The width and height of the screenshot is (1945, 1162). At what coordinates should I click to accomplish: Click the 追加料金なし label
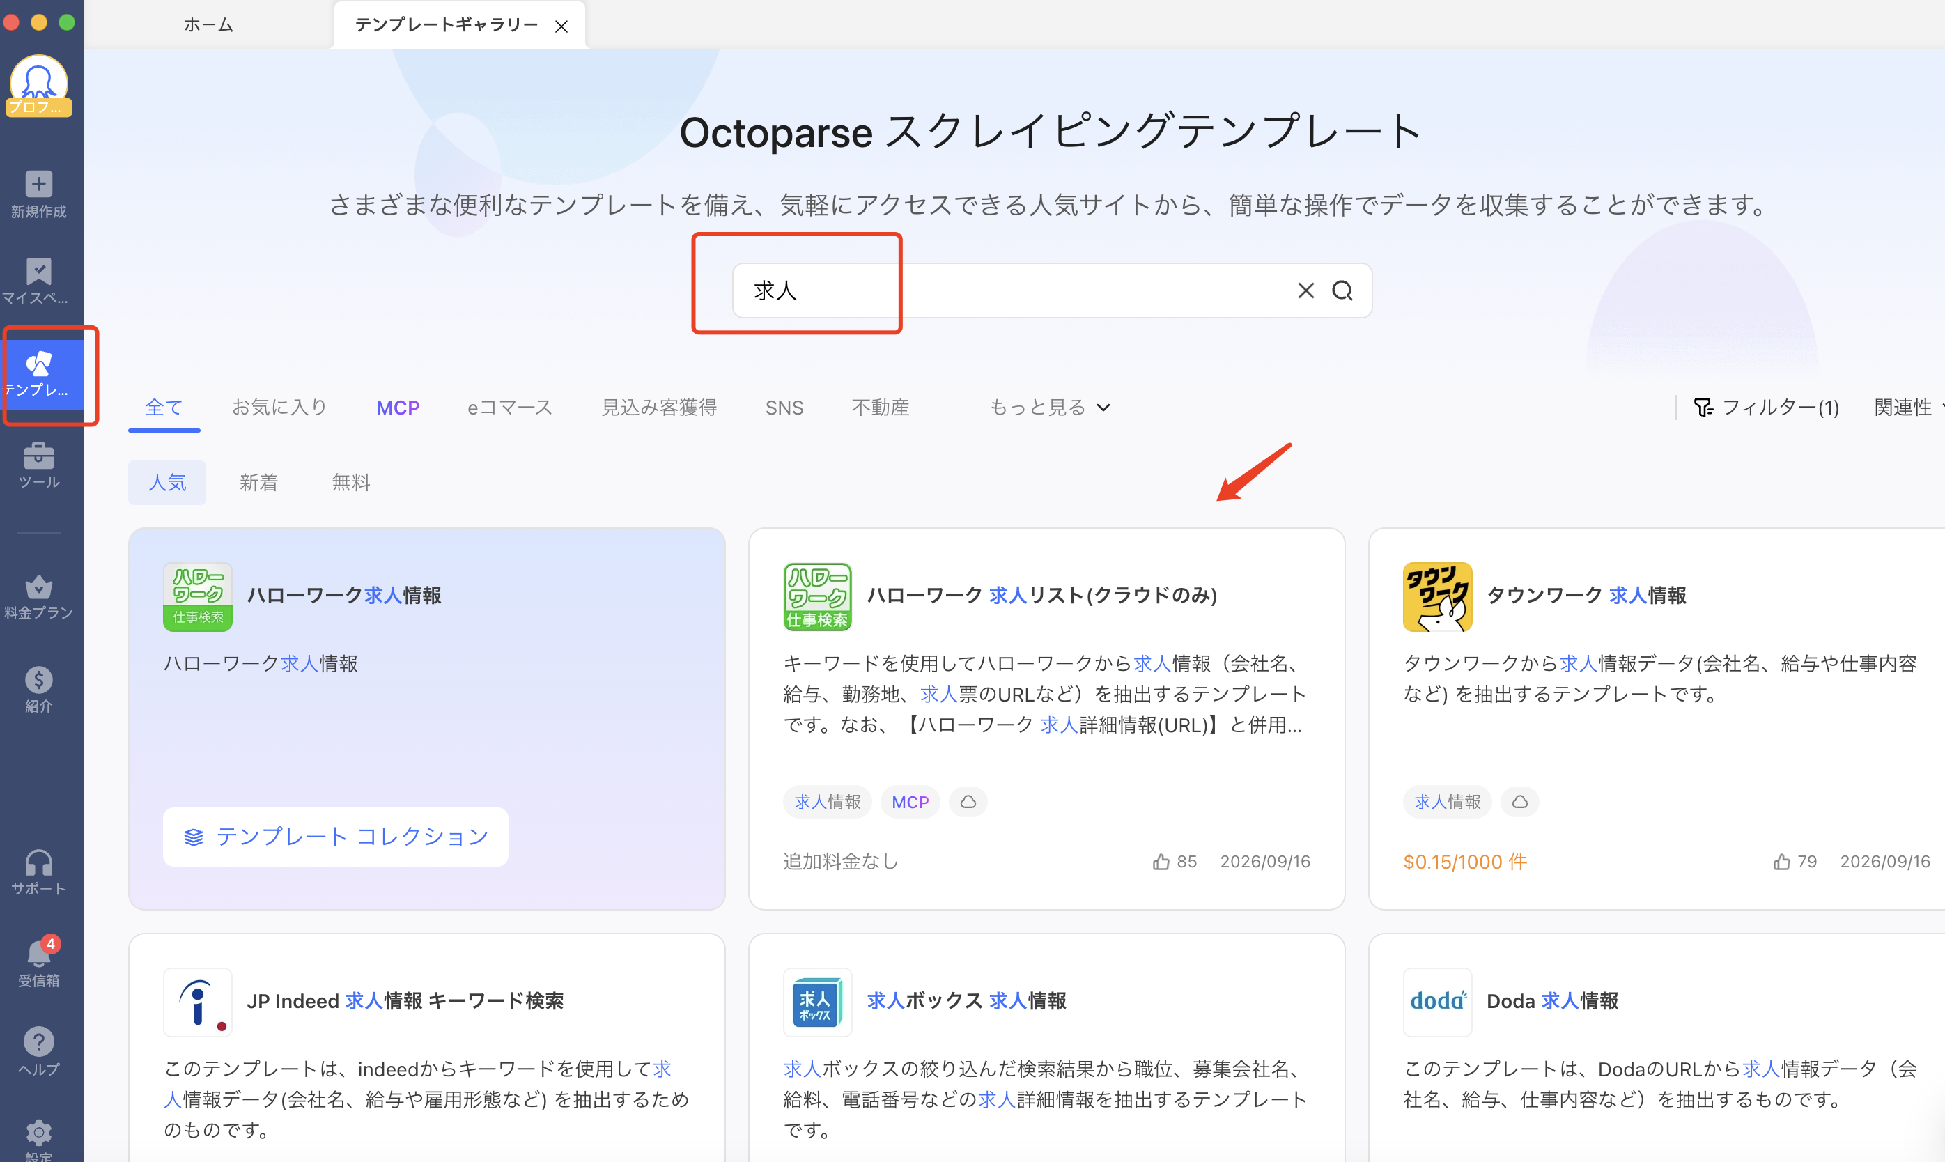840,861
